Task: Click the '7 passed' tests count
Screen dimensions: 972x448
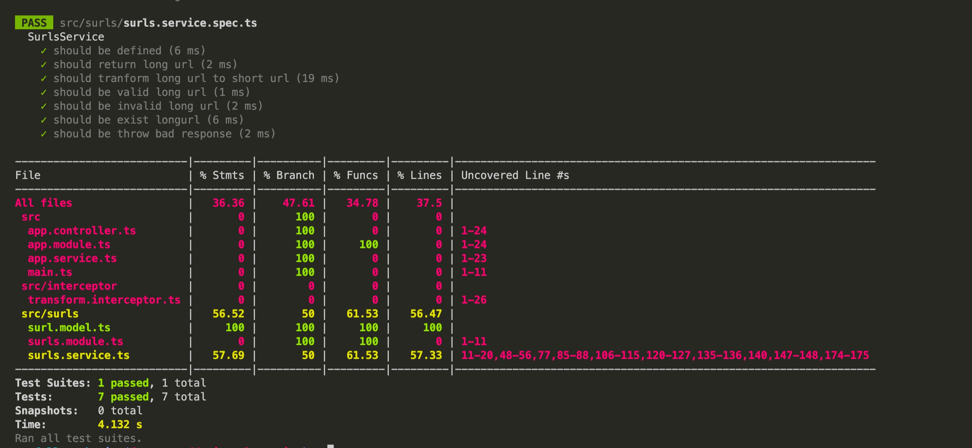Action: click(123, 397)
